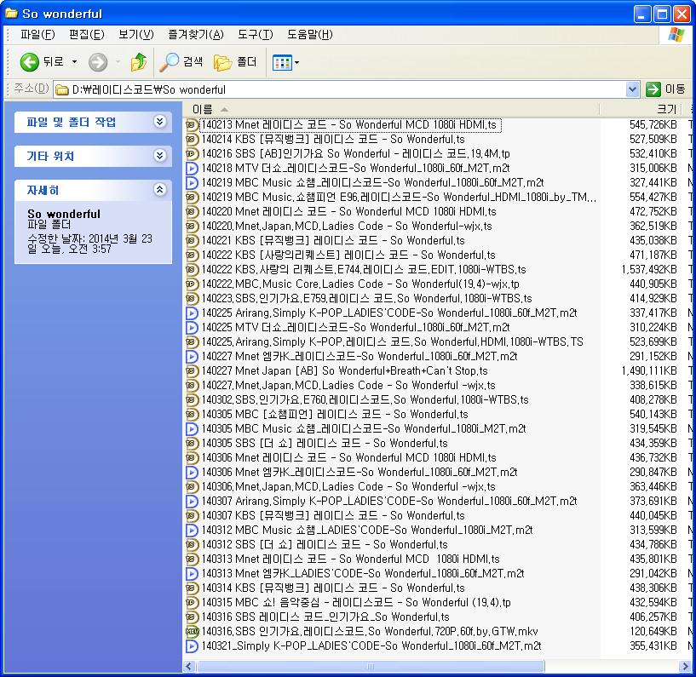Select file 140302.SBS.인기가요.E760 WTBS.ts
Viewport: 696px width, 677px height.
[365, 399]
